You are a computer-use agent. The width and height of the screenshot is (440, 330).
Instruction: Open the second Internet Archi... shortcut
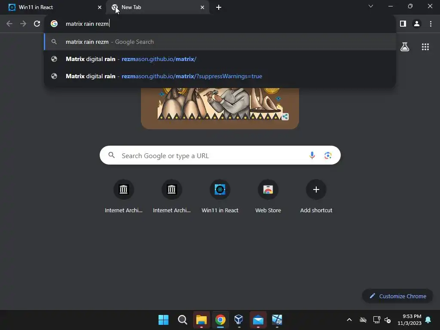tap(172, 196)
